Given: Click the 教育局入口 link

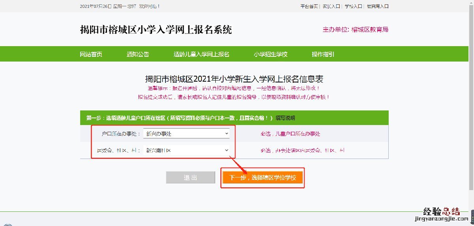Looking at the screenshot, I should click(x=378, y=6).
